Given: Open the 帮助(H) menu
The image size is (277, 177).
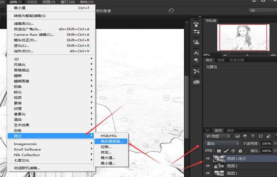Looking at the screenshot, I should 87,2.
